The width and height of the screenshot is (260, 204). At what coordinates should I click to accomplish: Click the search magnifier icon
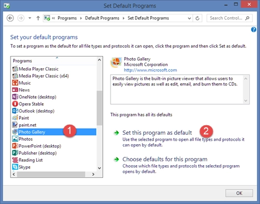point(247,18)
